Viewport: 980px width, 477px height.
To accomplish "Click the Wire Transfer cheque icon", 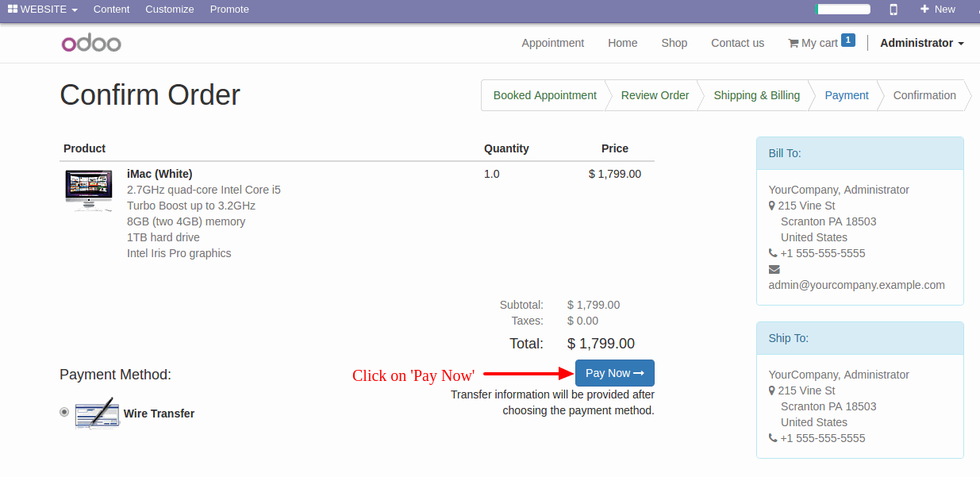I will pos(97,414).
